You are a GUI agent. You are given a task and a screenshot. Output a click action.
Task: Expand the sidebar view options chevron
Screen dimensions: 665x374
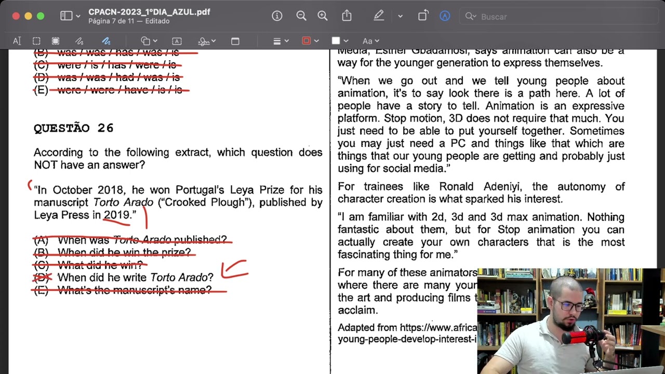click(78, 17)
